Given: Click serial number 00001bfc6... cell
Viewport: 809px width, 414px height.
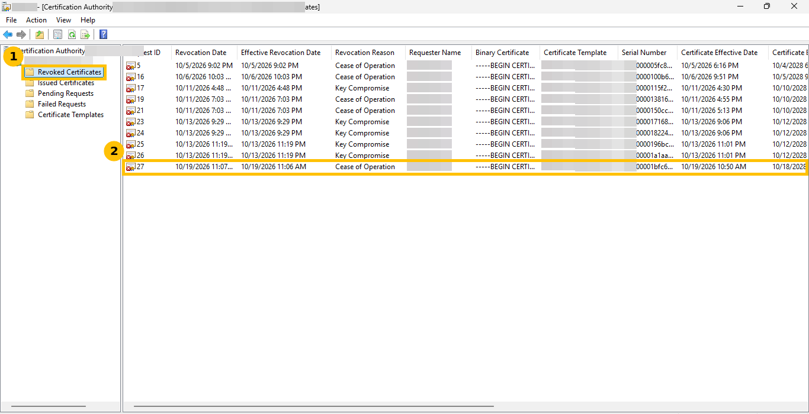Looking at the screenshot, I should 655,167.
